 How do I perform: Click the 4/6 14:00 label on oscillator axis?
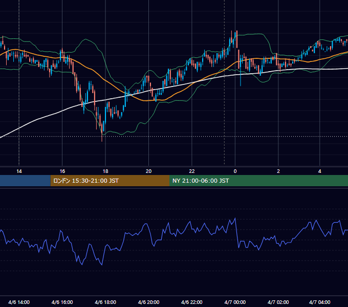(19, 302)
